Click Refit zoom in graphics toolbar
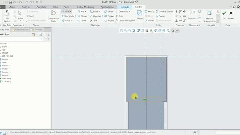This screenshot has height=135, width=240. [121, 31]
